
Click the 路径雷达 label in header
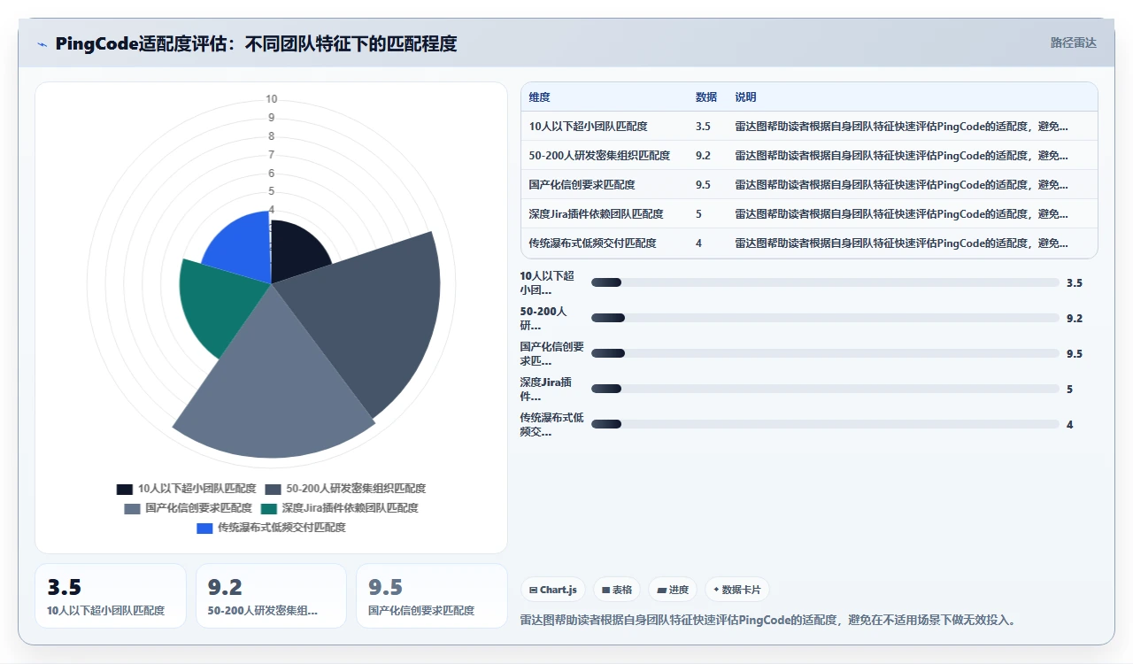1074,42
